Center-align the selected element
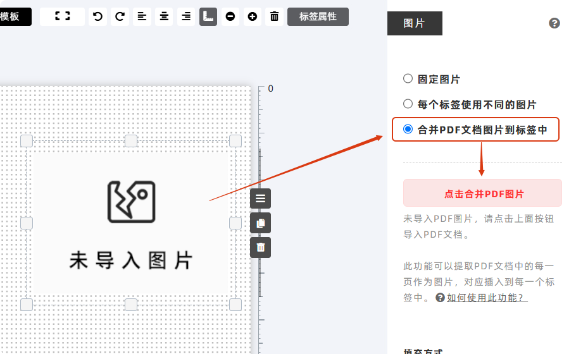 (164, 16)
